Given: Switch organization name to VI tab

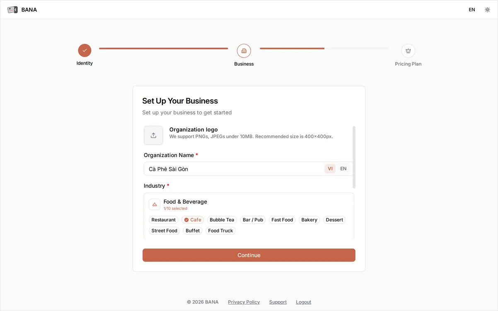Looking at the screenshot, I should click(330, 169).
